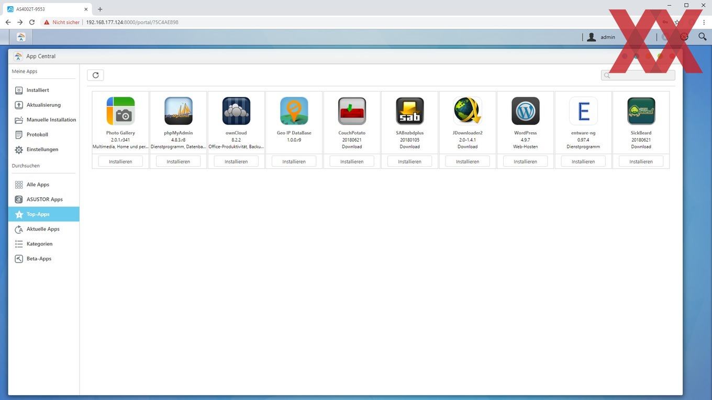Image resolution: width=712 pixels, height=400 pixels.
Task: Open the phpMyAdmin app icon
Action: tap(179, 111)
